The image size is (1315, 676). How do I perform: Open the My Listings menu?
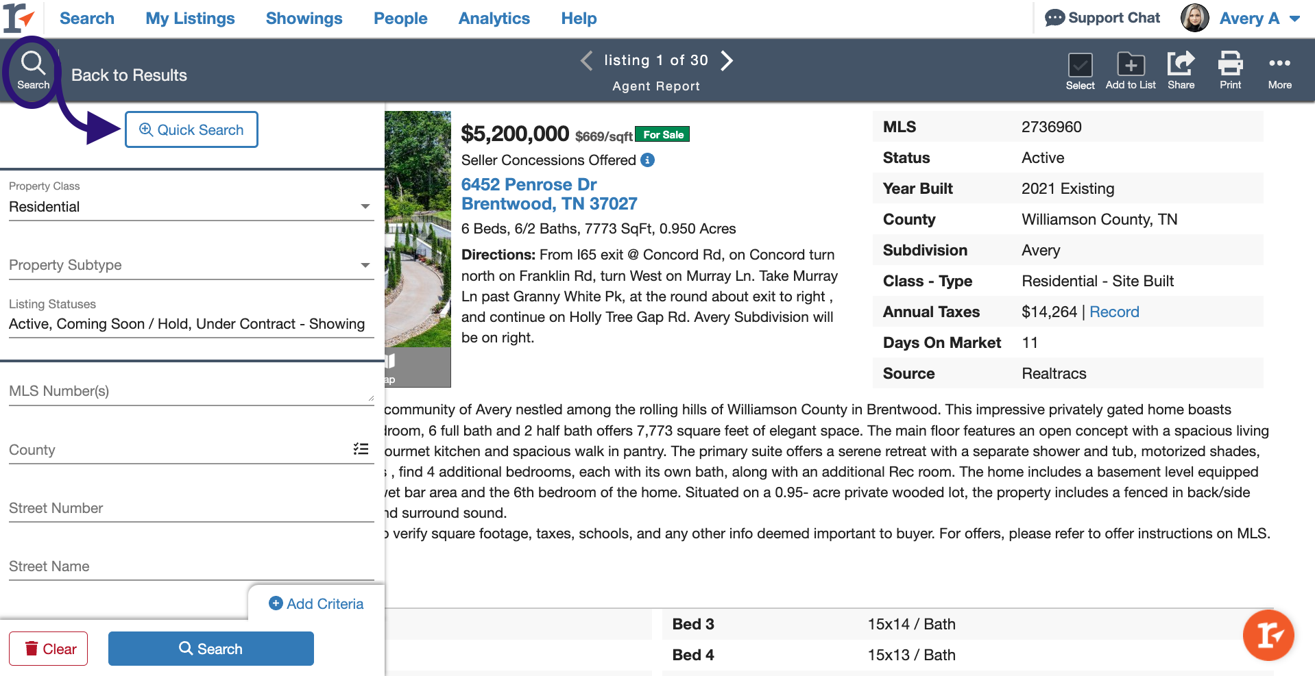pos(190,18)
